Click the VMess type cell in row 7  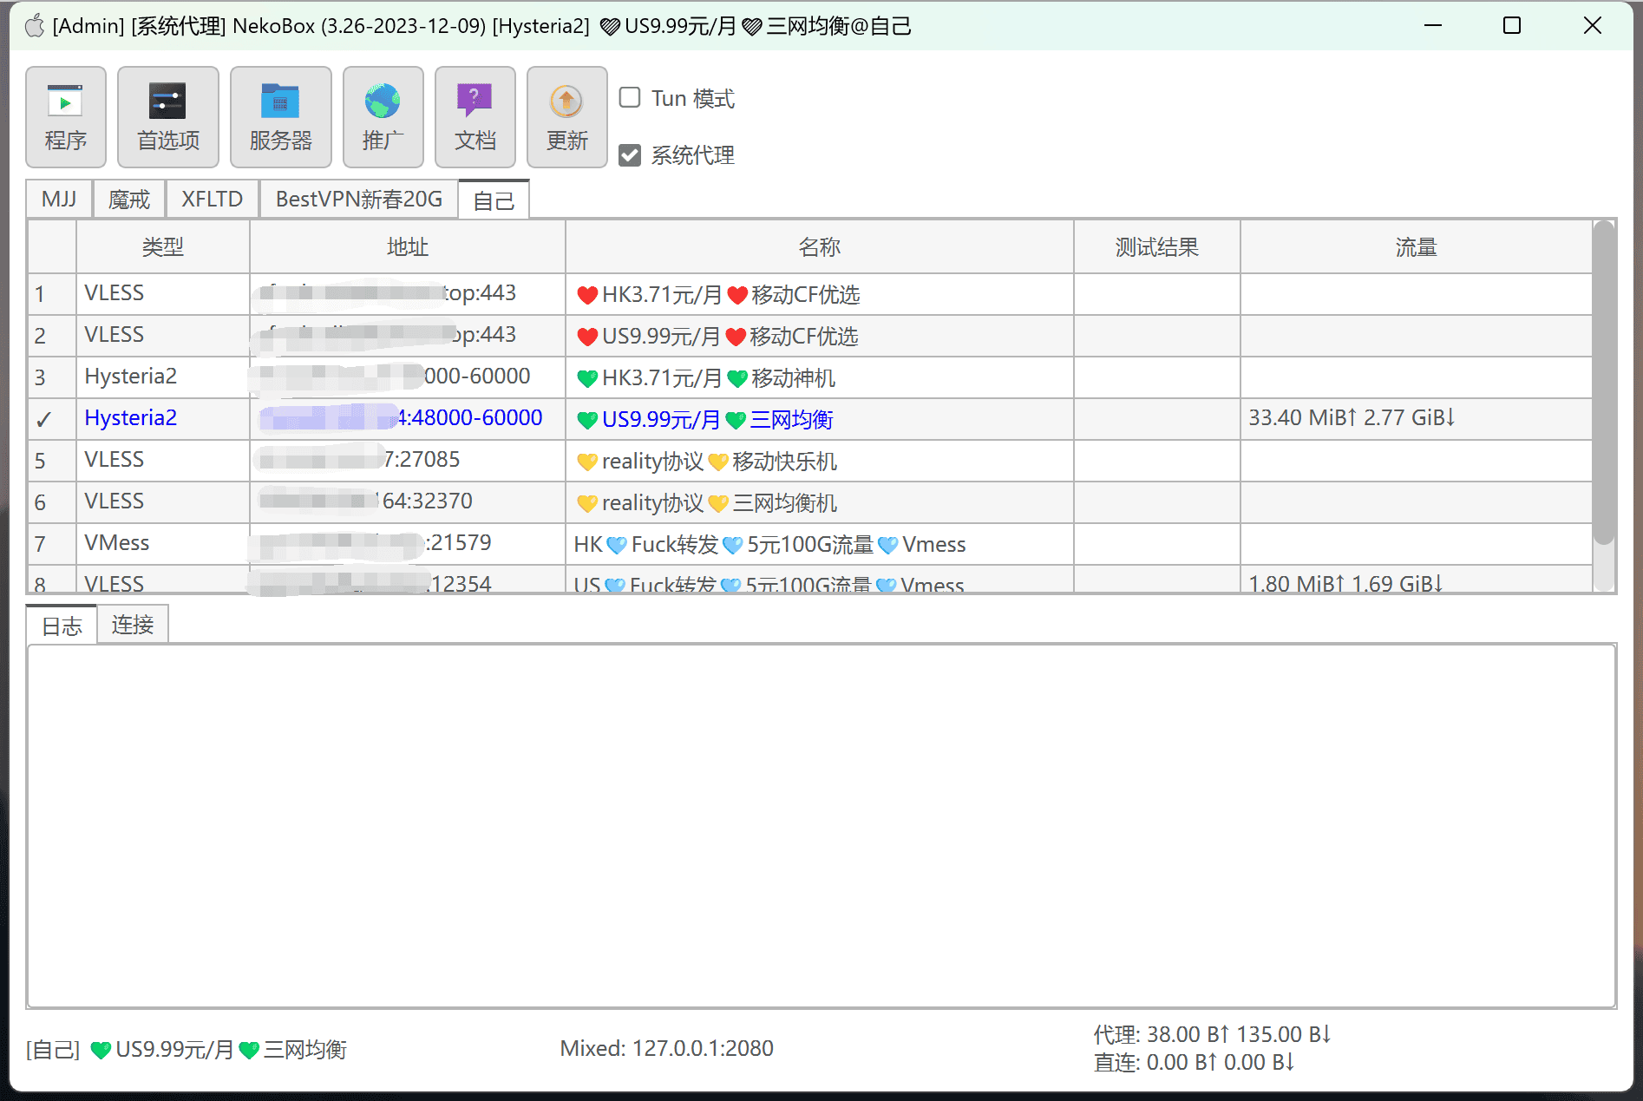click(163, 544)
